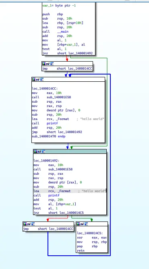149x269 pixels.
Task: Select the 'pop rbp' instruction
Action: [87, 246]
